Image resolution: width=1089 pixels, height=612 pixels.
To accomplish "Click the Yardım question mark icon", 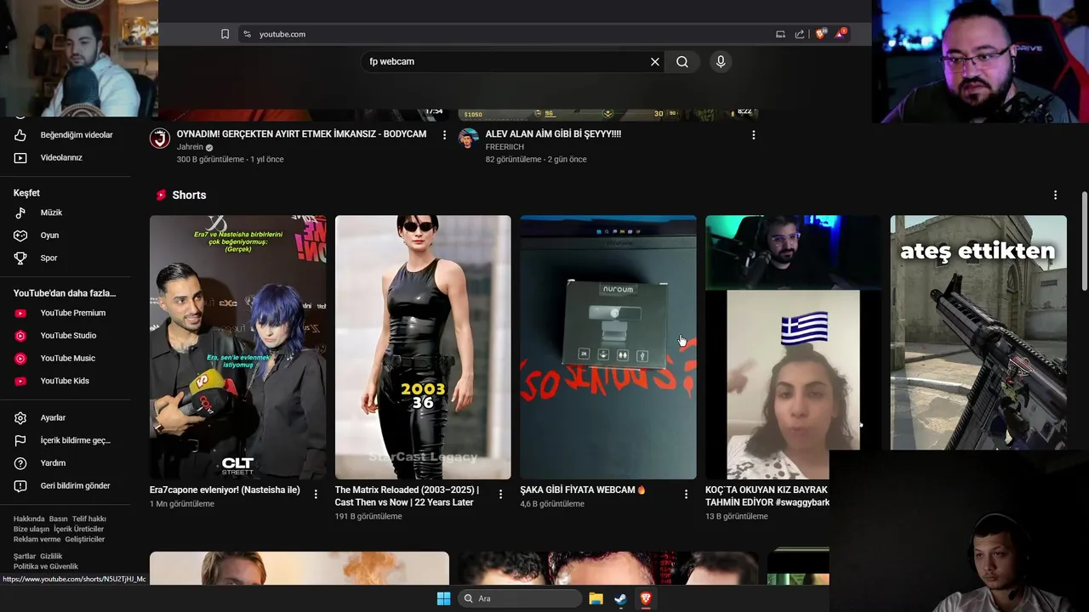I will click(x=20, y=463).
